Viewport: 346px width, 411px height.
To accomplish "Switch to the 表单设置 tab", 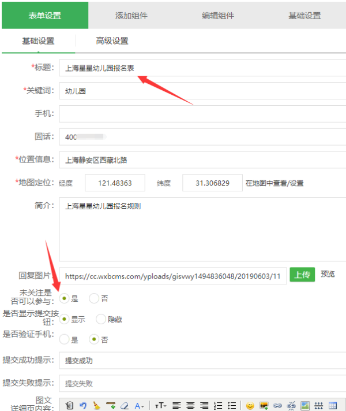I will coord(45,15).
